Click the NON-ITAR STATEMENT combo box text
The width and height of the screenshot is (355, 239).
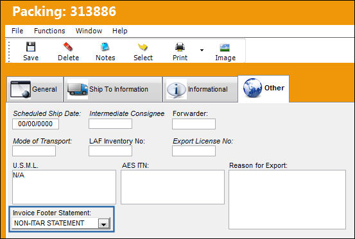point(49,223)
